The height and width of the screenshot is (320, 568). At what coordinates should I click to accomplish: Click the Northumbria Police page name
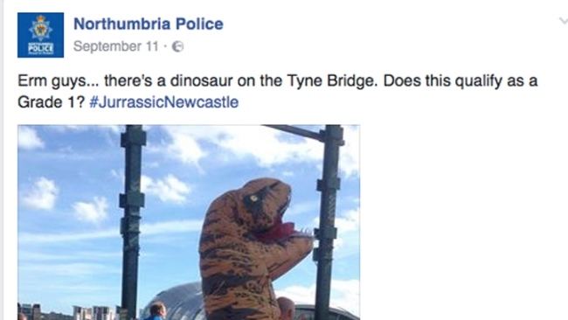[x=149, y=24]
